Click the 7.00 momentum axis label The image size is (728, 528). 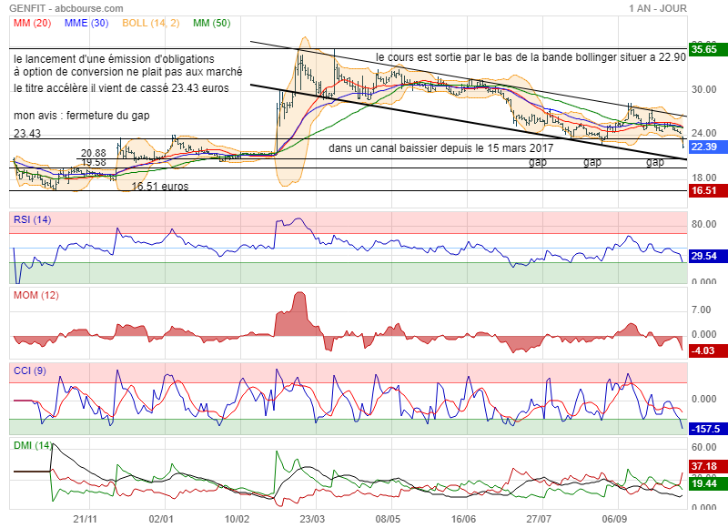point(702,310)
